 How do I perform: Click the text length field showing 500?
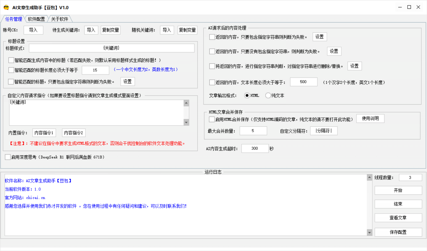(x=304, y=82)
